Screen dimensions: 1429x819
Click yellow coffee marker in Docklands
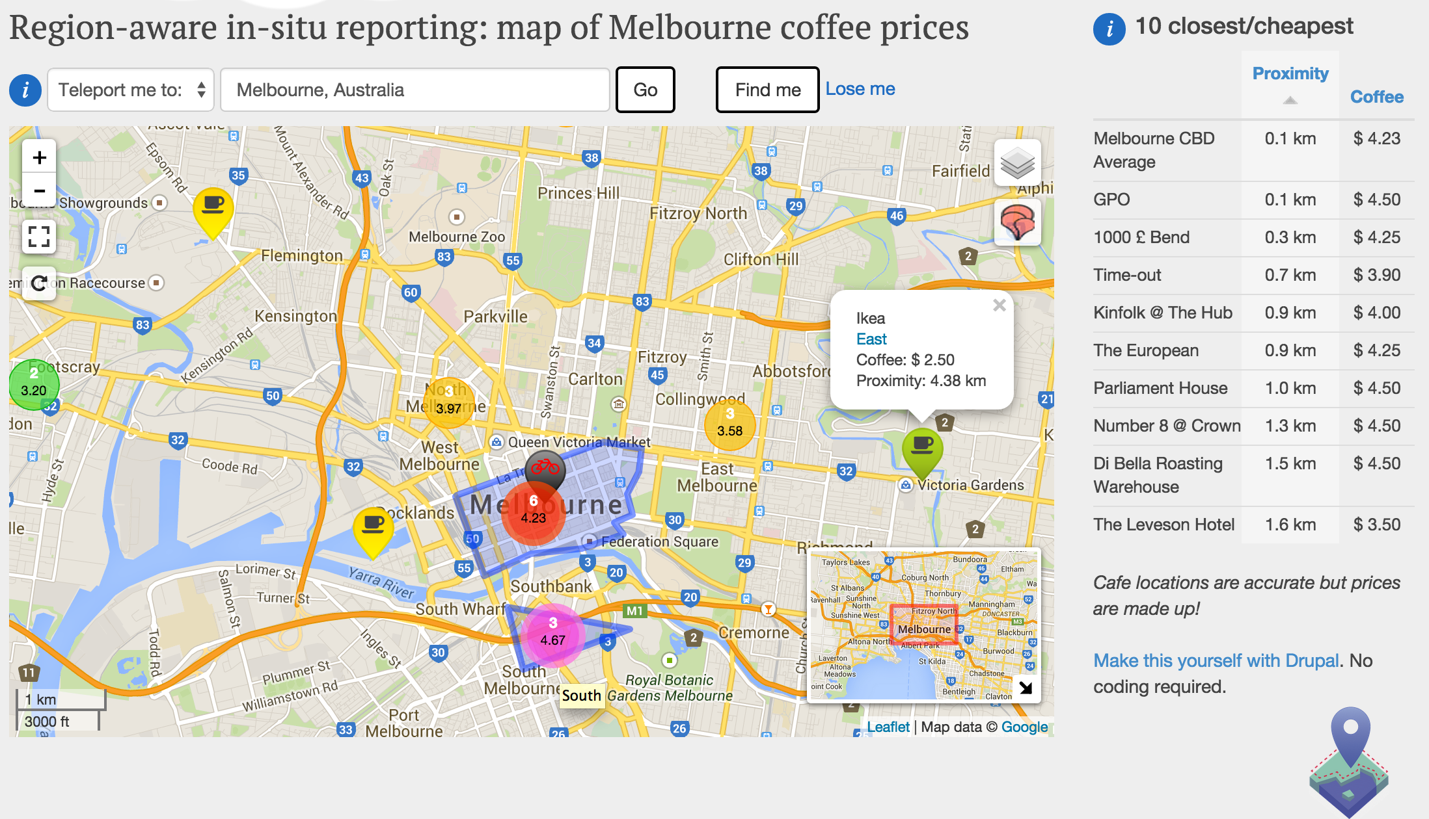point(373,532)
